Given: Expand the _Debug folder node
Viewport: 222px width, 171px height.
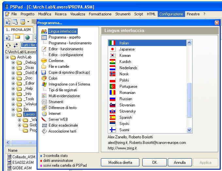Looking at the screenshot, I should pos(13,62).
